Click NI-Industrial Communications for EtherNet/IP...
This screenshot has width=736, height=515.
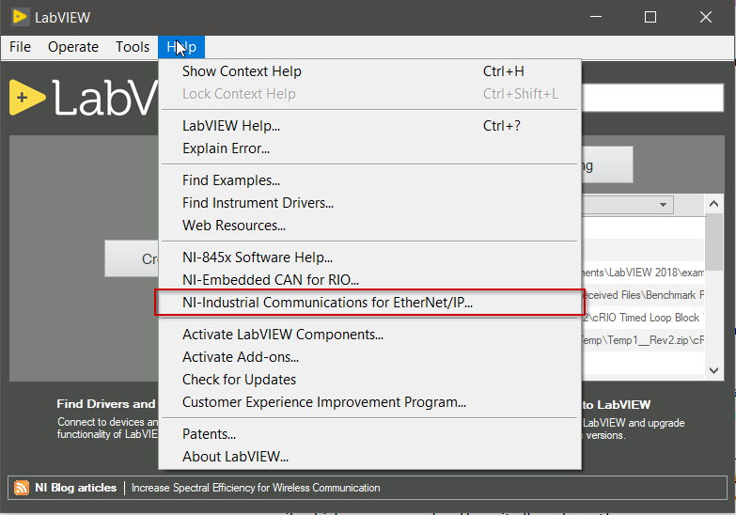pos(369,303)
